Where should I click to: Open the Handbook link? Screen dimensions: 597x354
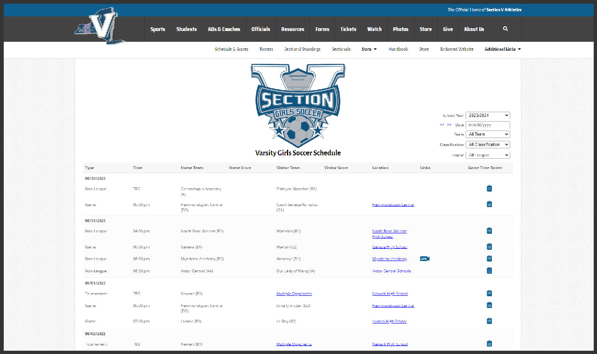pyautogui.click(x=398, y=49)
